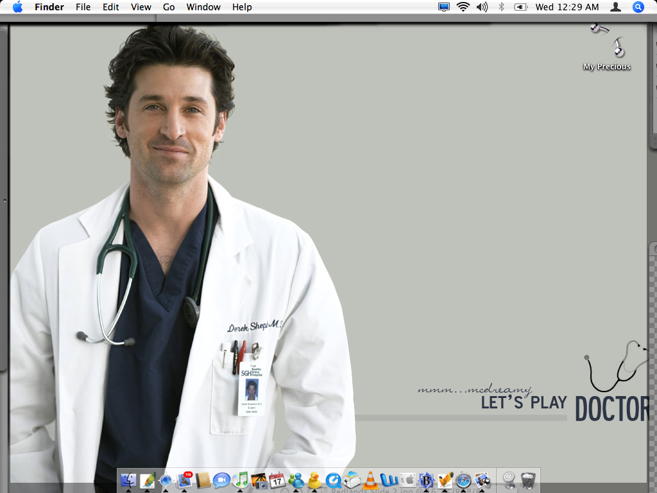Click the Bluetooth status icon

501,7
